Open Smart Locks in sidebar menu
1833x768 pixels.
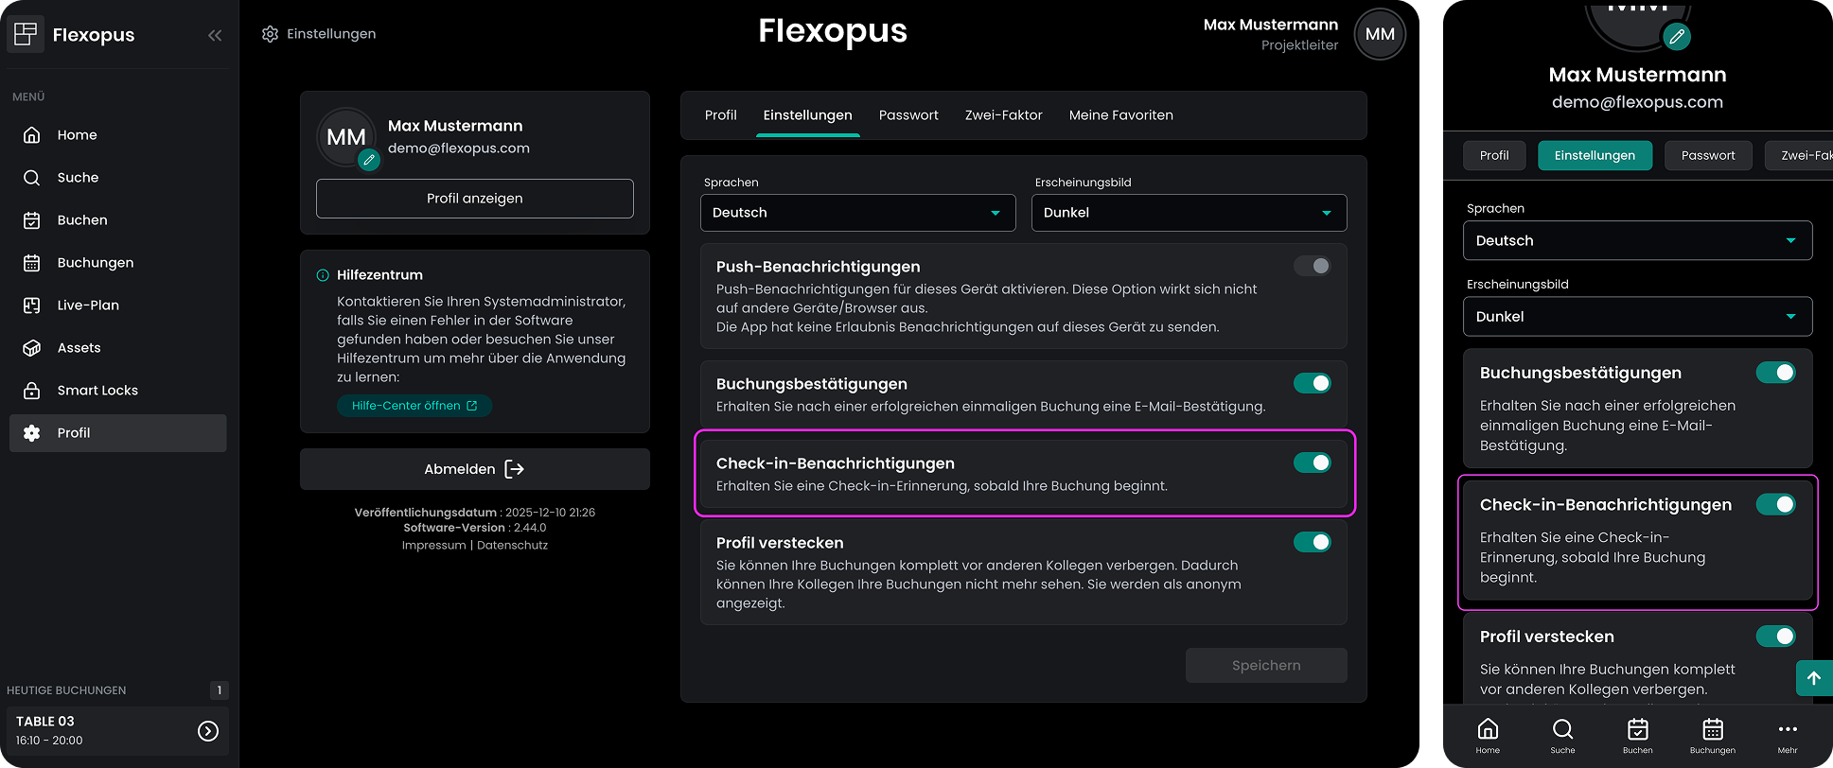(x=97, y=391)
